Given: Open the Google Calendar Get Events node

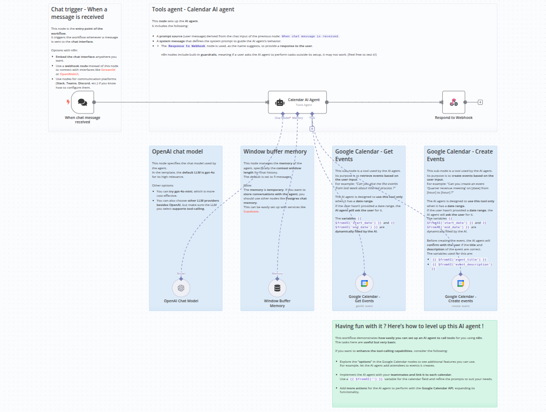Looking at the screenshot, I should click(364, 283).
